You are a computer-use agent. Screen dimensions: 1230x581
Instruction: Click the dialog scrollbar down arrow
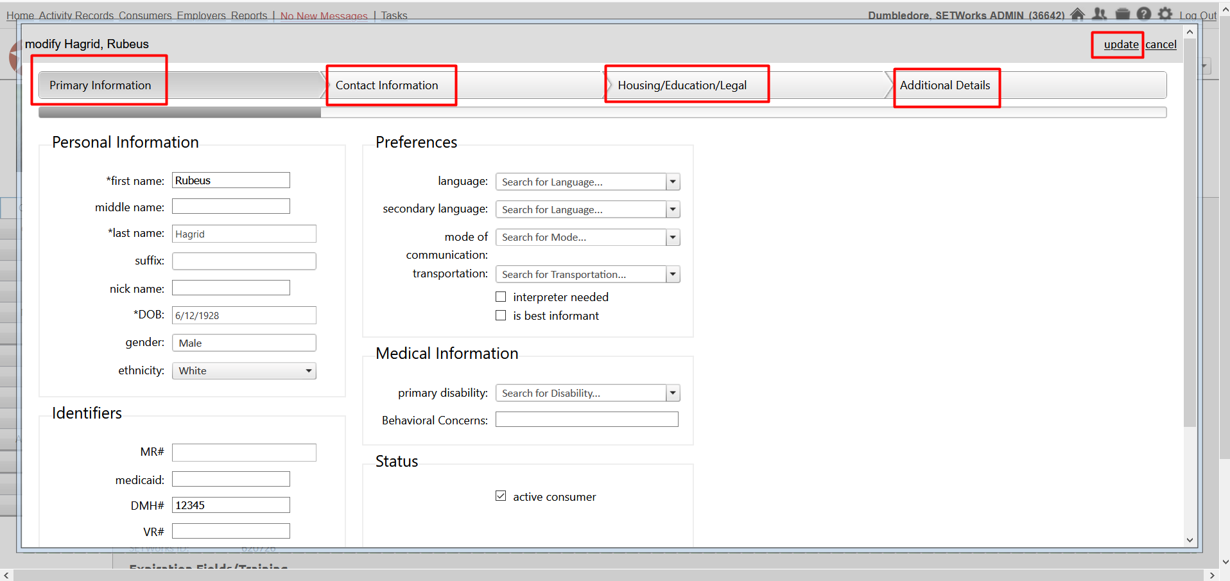(x=1190, y=540)
